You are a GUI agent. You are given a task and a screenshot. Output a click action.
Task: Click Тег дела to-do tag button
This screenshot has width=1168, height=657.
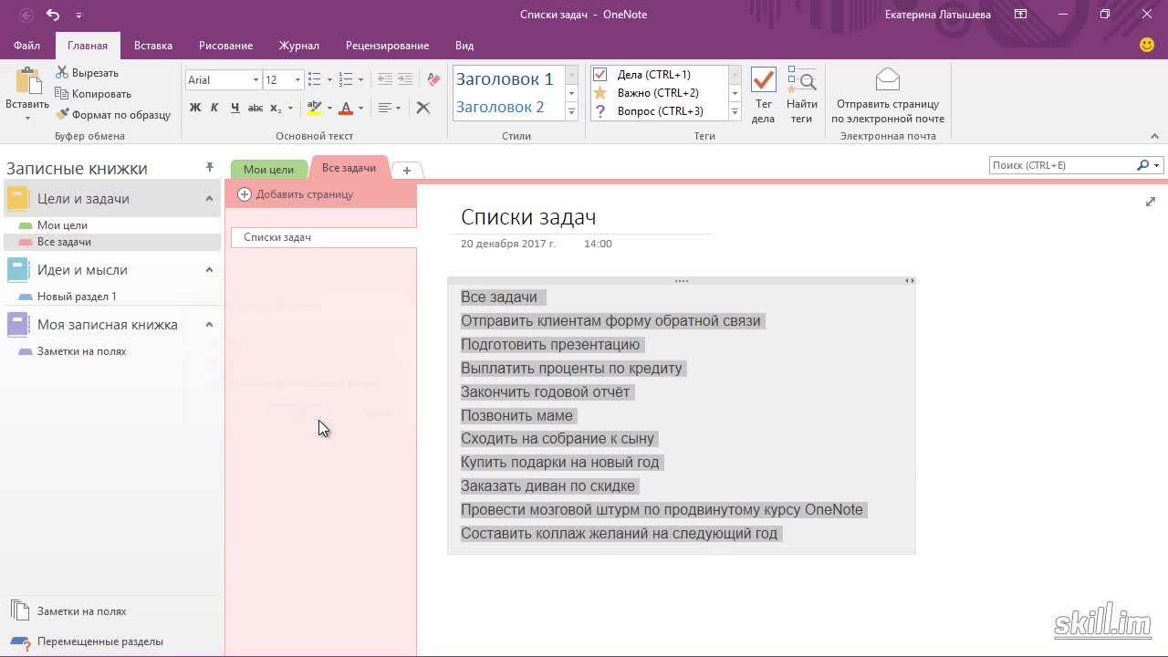(764, 95)
